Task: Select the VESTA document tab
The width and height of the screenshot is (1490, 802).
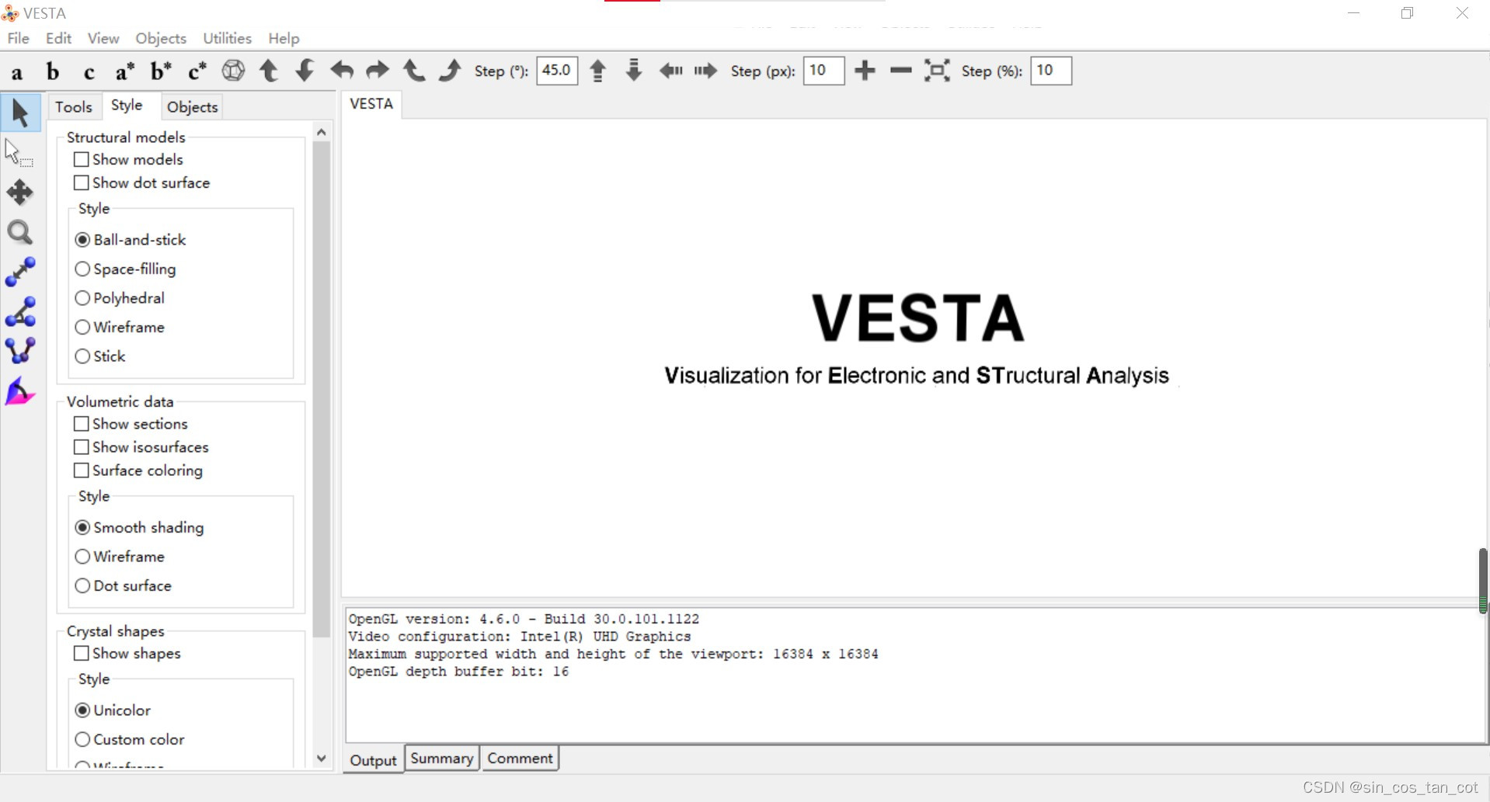Action: coord(371,104)
